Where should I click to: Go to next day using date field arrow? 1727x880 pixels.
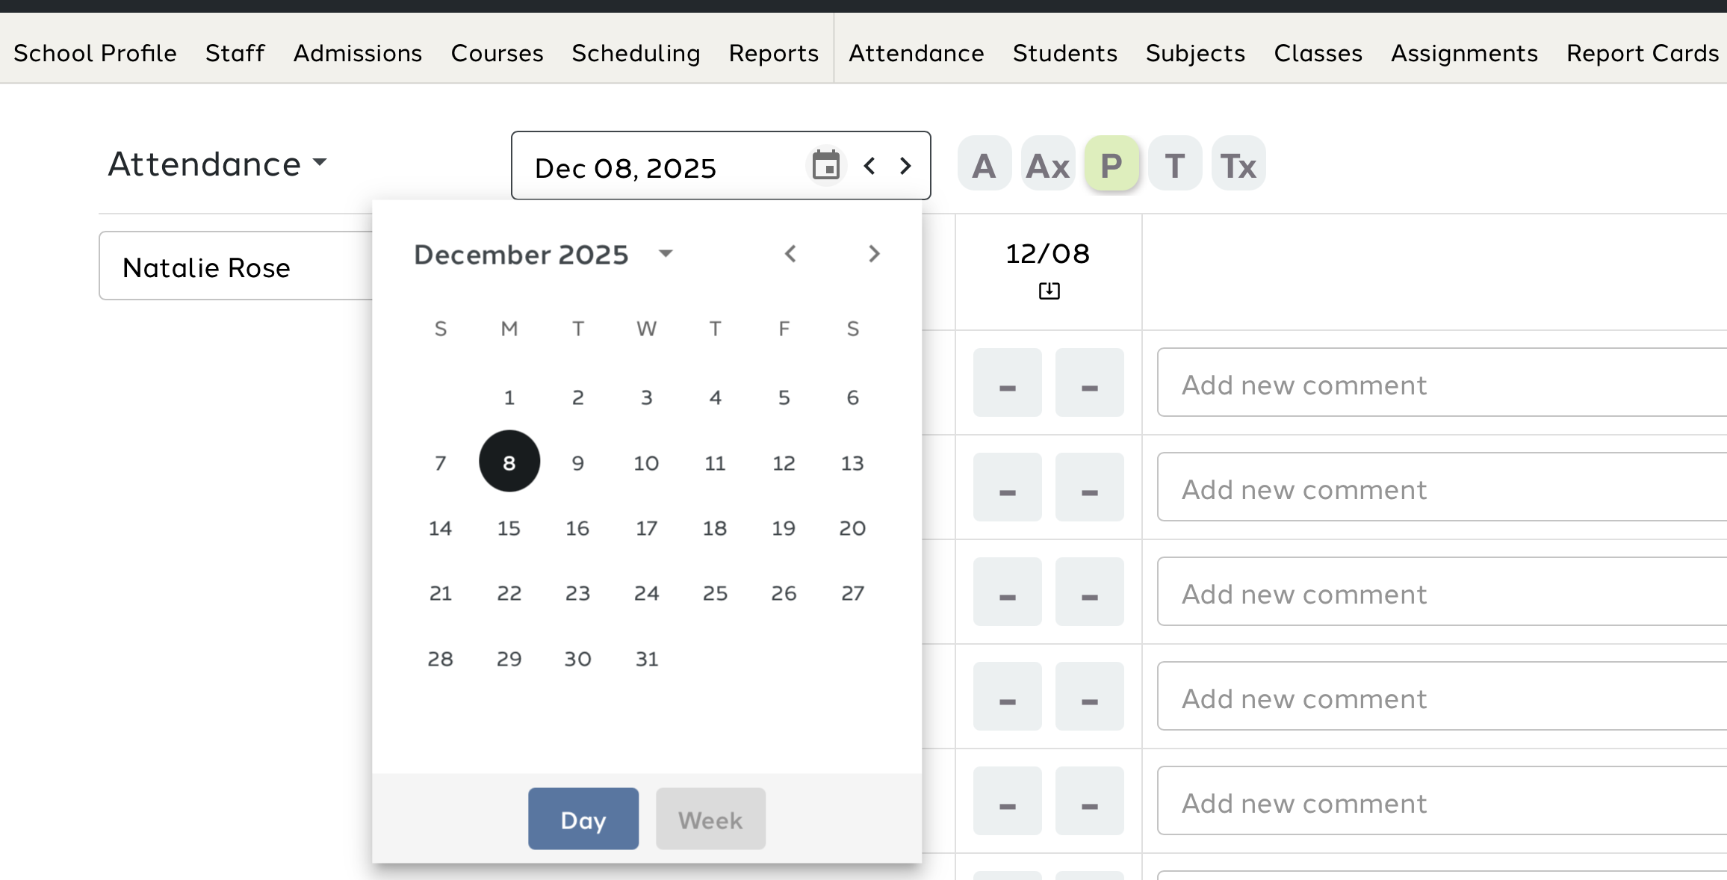(905, 165)
